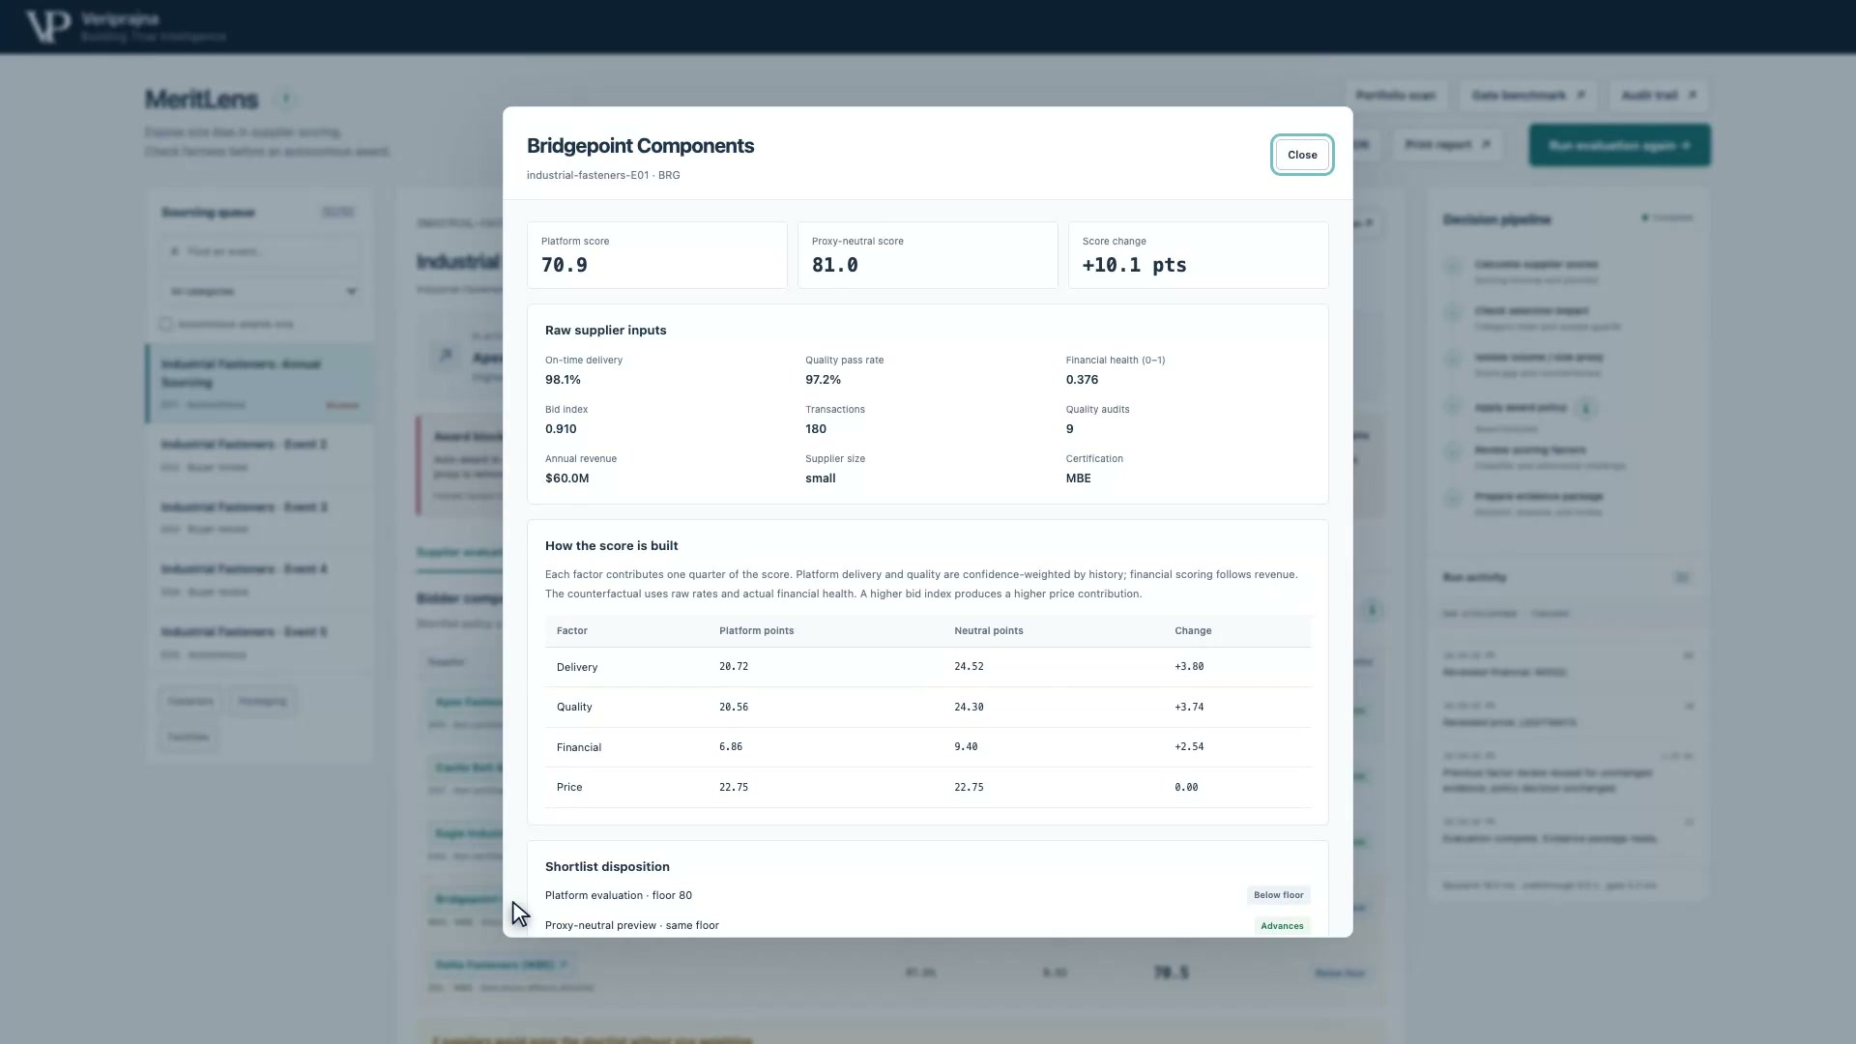This screenshot has width=1856, height=1044.
Task: Click the Score change +10.1 pts value
Action: 1135,265
